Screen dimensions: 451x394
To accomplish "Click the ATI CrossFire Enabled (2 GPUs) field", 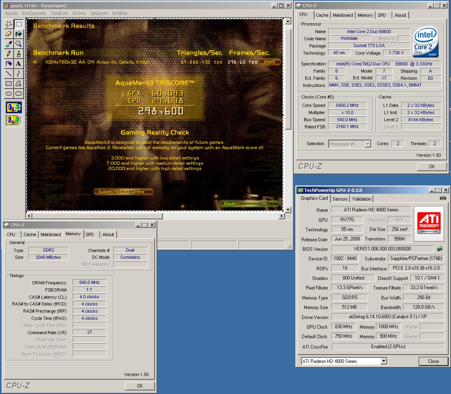I will (388, 347).
